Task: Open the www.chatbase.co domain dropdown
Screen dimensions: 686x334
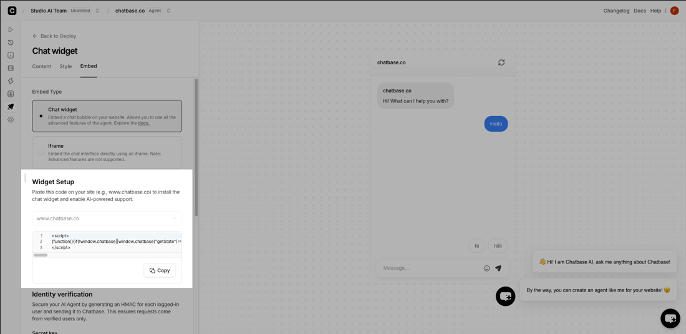Action: 107,218
